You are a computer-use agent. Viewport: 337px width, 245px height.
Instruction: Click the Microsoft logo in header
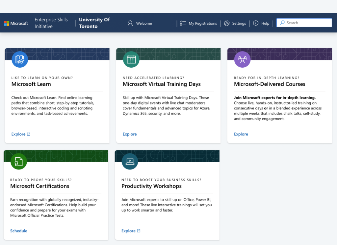16,23
